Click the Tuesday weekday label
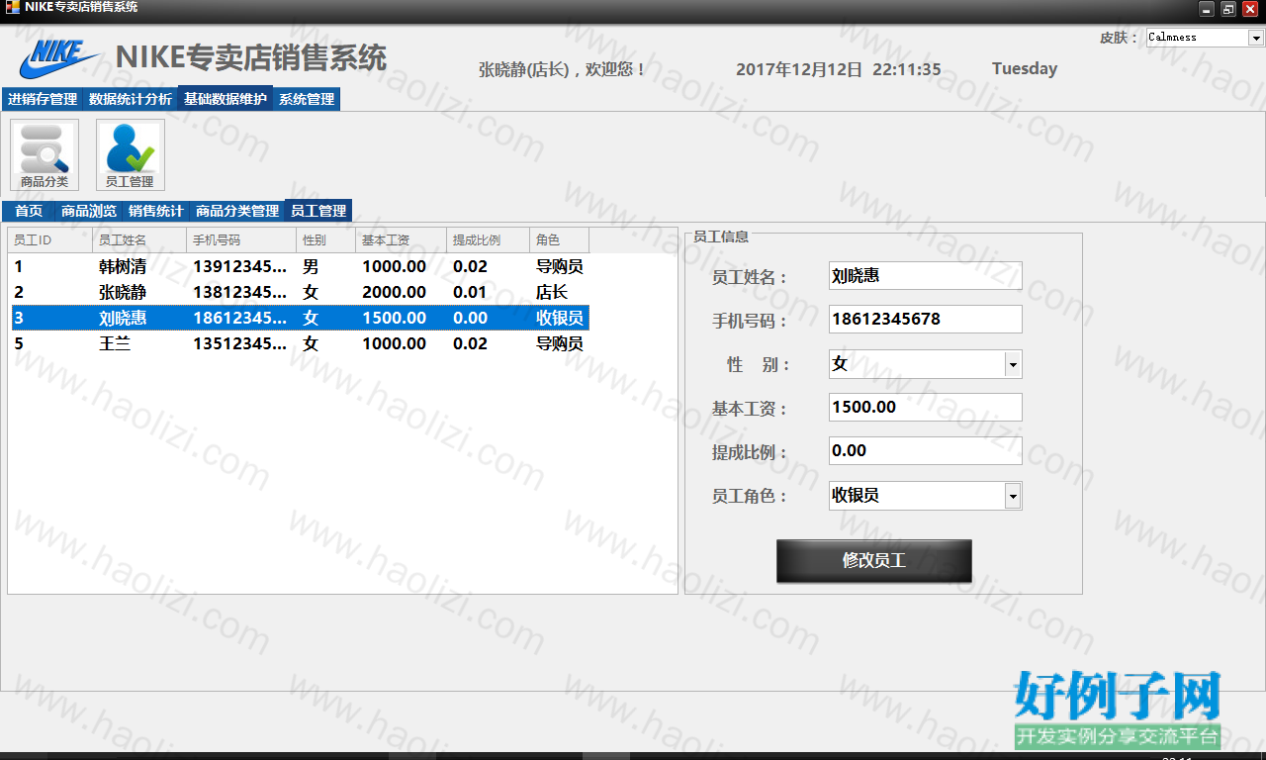1266x760 pixels. (1025, 68)
